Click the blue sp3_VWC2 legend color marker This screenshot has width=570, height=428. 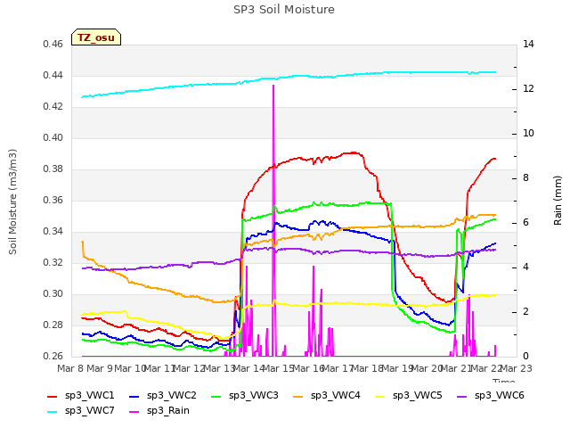point(134,397)
